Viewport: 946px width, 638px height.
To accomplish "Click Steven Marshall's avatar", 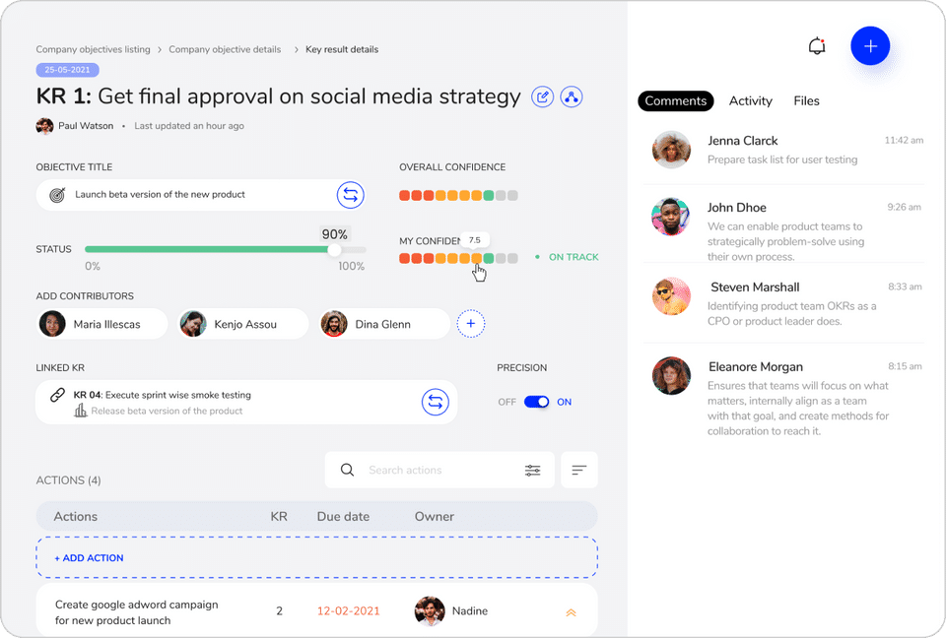I will [x=671, y=296].
